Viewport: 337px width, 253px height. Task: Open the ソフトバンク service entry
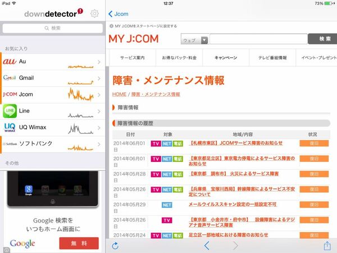[x=53, y=144]
